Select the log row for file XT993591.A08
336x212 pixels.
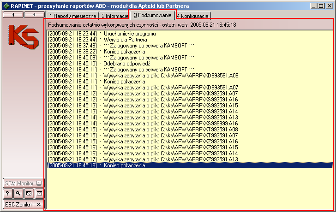click(x=190, y=130)
